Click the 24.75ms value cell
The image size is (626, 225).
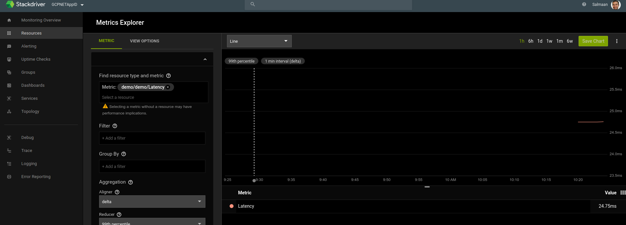click(x=608, y=206)
